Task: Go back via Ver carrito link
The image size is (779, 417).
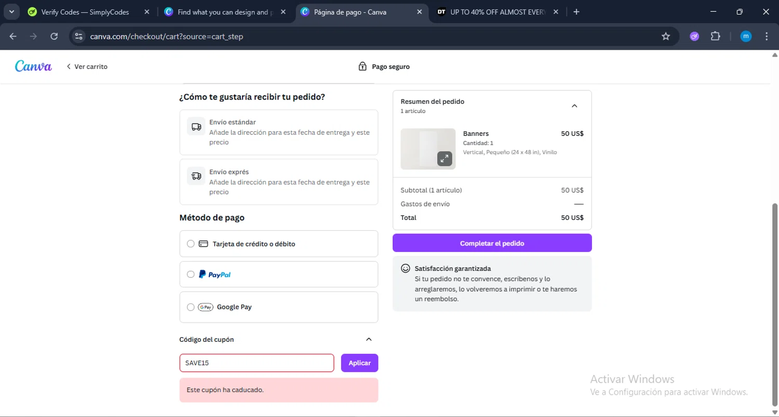Action: [87, 66]
